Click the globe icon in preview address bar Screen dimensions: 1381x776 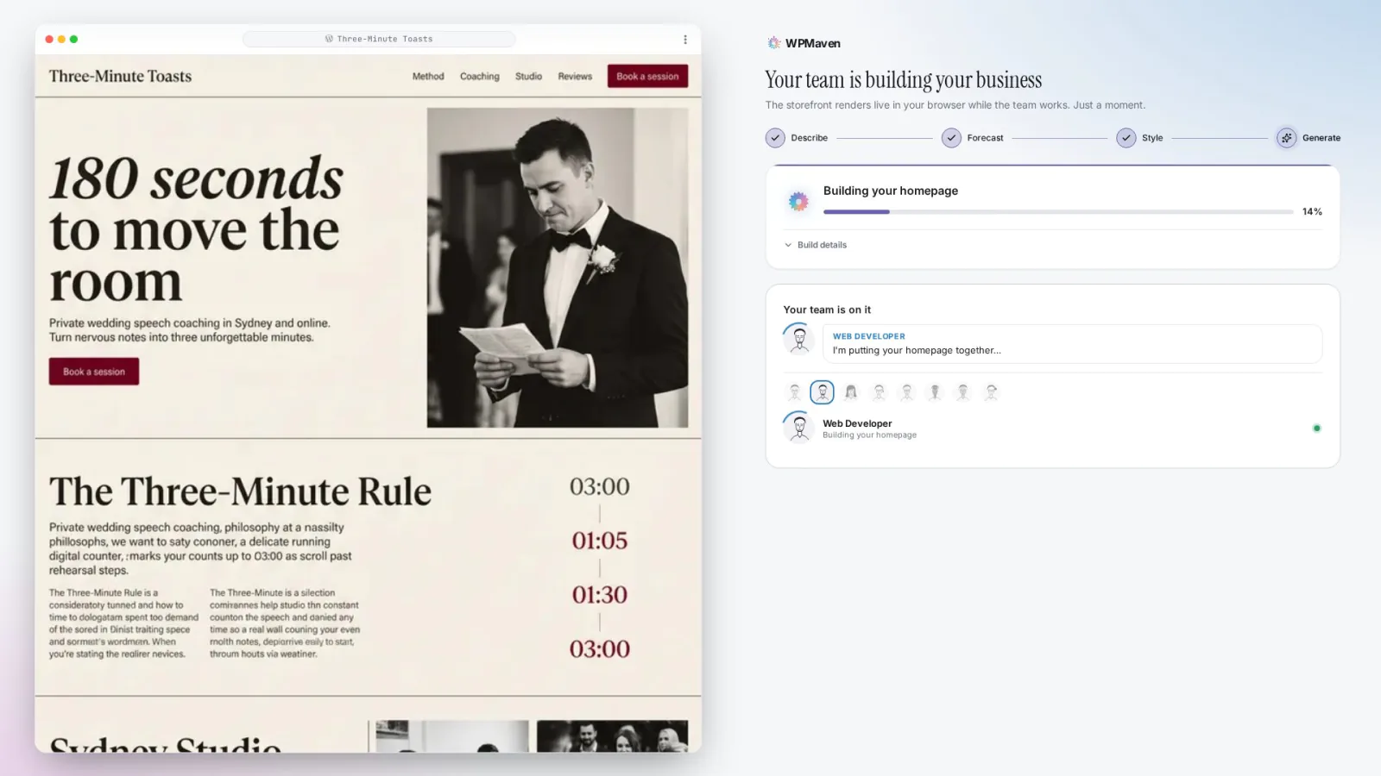point(329,40)
